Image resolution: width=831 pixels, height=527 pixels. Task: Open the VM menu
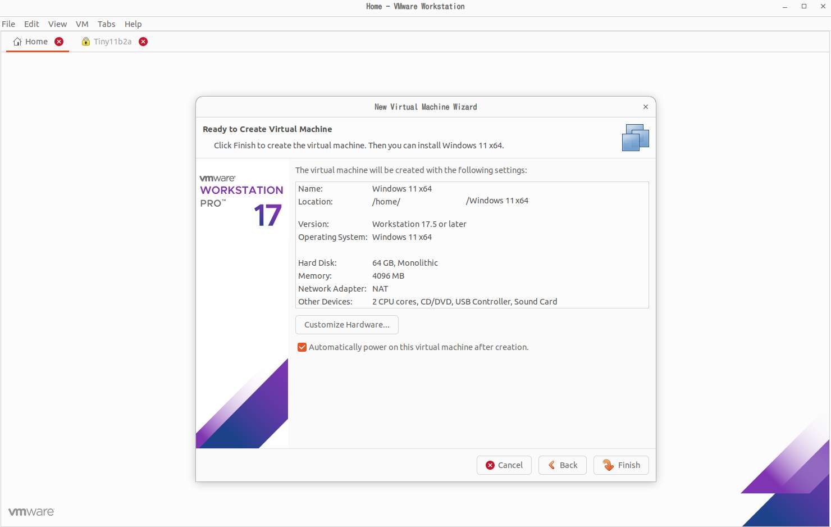82,24
